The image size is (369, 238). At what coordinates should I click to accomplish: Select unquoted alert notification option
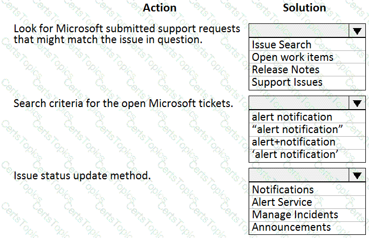click(307, 117)
